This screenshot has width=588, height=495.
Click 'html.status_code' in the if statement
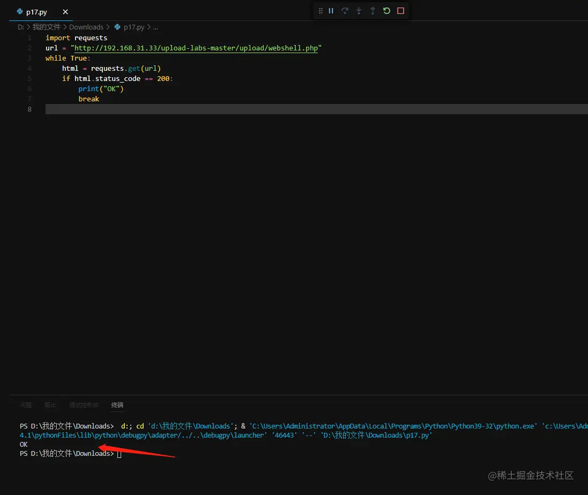click(x=107, y=78)
